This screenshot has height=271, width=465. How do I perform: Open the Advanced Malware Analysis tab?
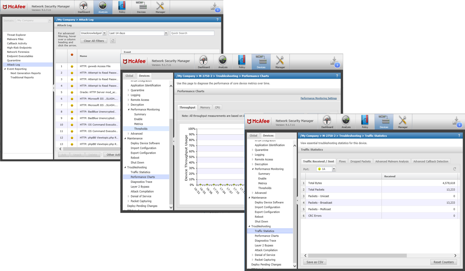pos(392,162)
